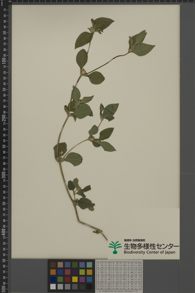This screenshot has width=195, height=293.
Task: Choose the magenta swatch on the color chart
Action: 82,279
